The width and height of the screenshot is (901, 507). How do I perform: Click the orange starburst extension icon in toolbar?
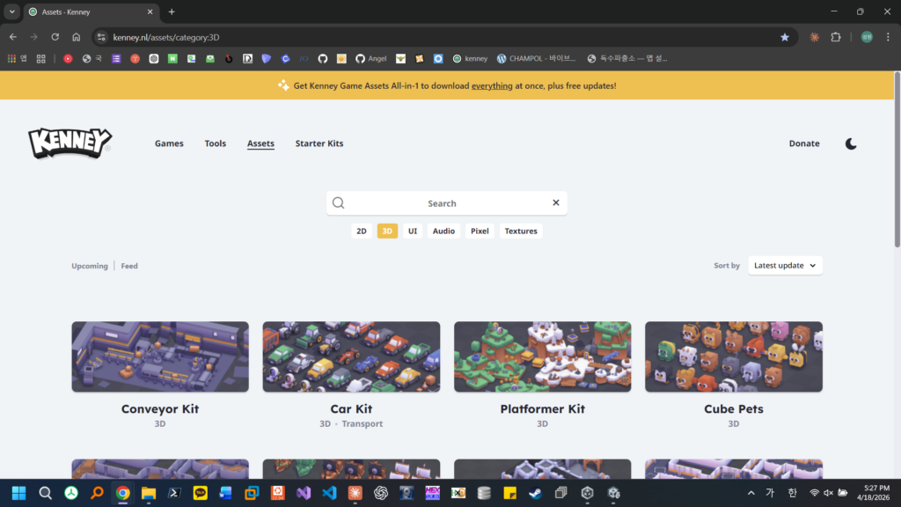coord(815,37)
